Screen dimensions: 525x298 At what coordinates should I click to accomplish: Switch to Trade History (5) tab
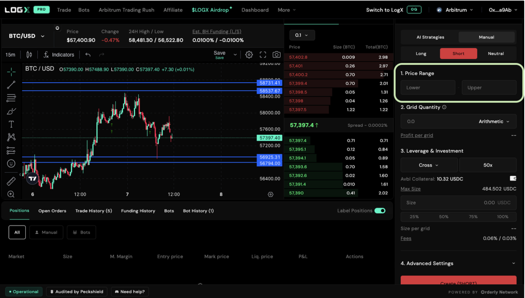point(94,211)
